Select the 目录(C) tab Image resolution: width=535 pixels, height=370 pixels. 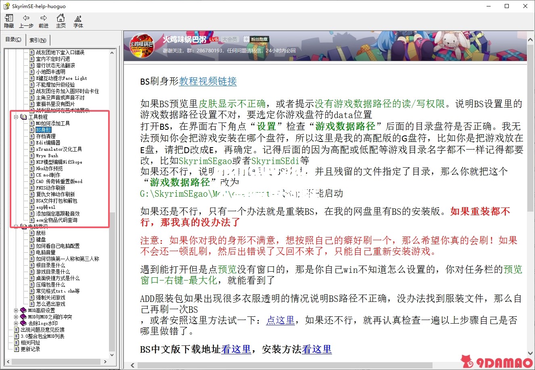pos(14,39)
